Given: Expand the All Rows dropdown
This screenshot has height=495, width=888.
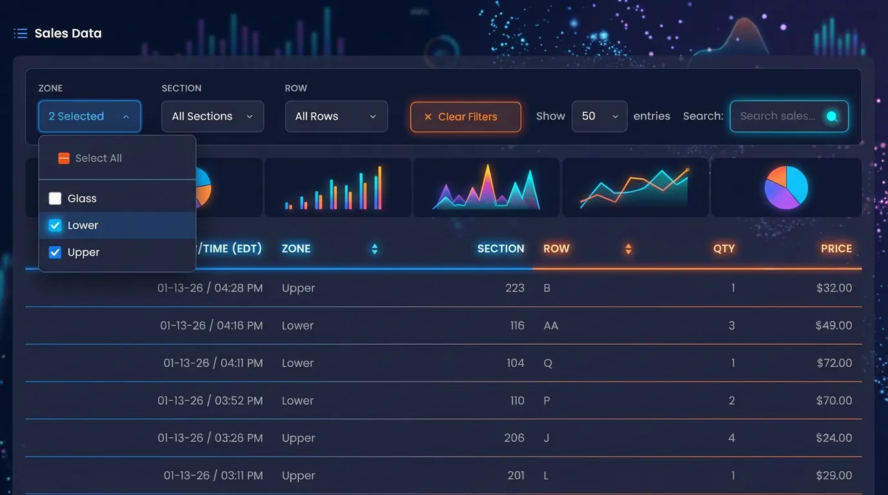Looking at the screenshot, I should point(336,116).
